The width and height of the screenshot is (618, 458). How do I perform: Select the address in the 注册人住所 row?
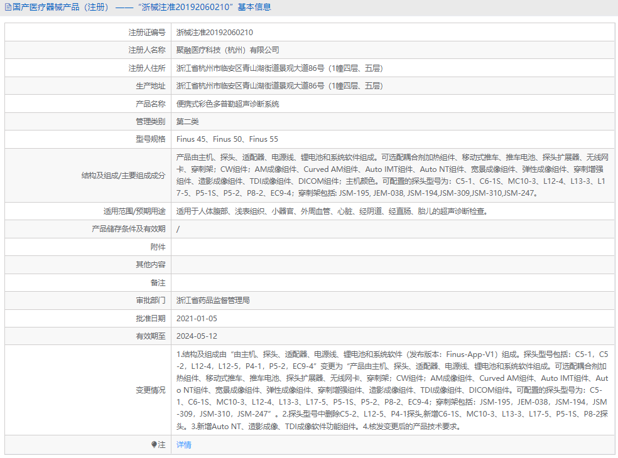coord(279,68)
